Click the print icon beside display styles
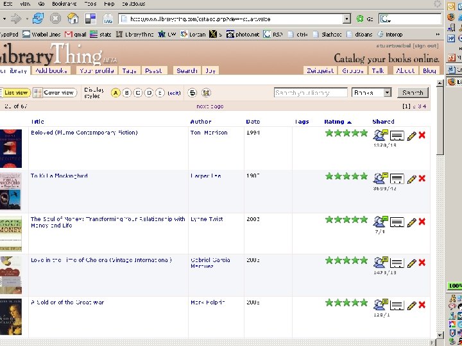Image resolution: width=462 pixels, height=346 pixels. [x=193, y=93]
